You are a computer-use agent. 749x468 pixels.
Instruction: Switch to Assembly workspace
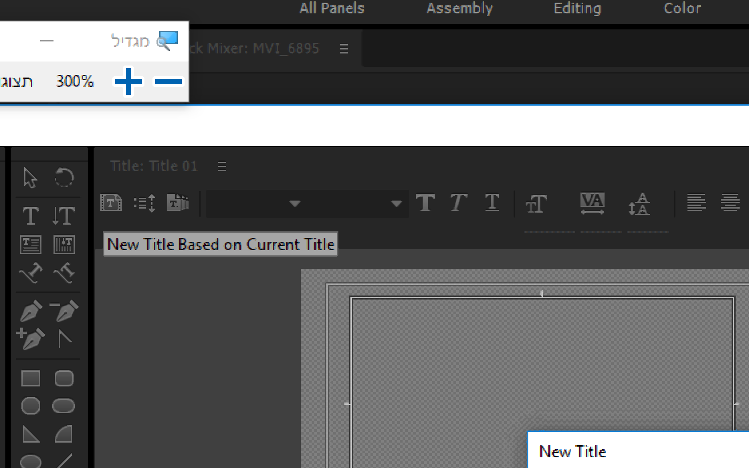[x=460, y=8]
